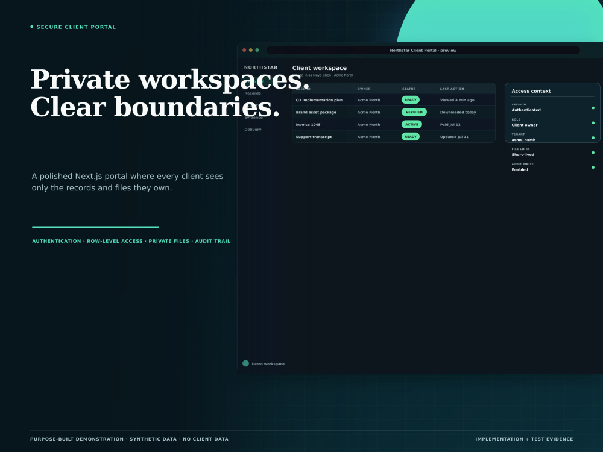
Task: Click the Enabled audit write value
Action: coord(520,169)
